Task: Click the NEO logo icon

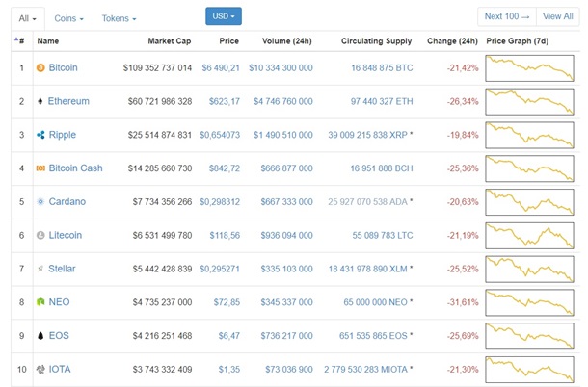Action: pyautogui.click(x=40, y=302)
